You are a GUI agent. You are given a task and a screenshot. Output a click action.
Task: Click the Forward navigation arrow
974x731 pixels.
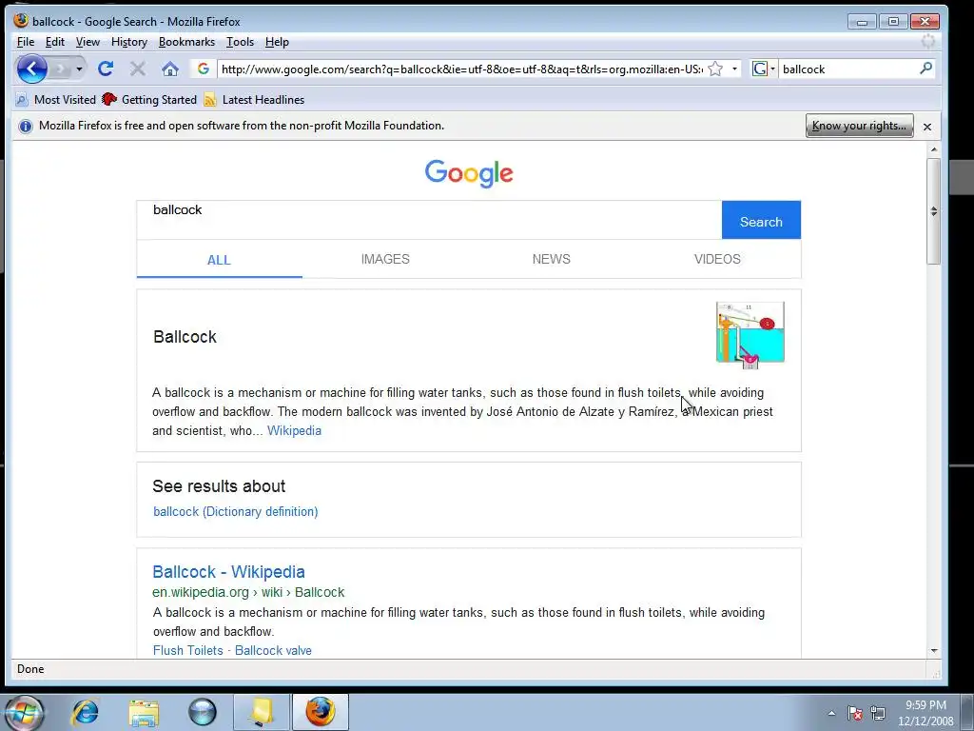click(x=61, y=69)
